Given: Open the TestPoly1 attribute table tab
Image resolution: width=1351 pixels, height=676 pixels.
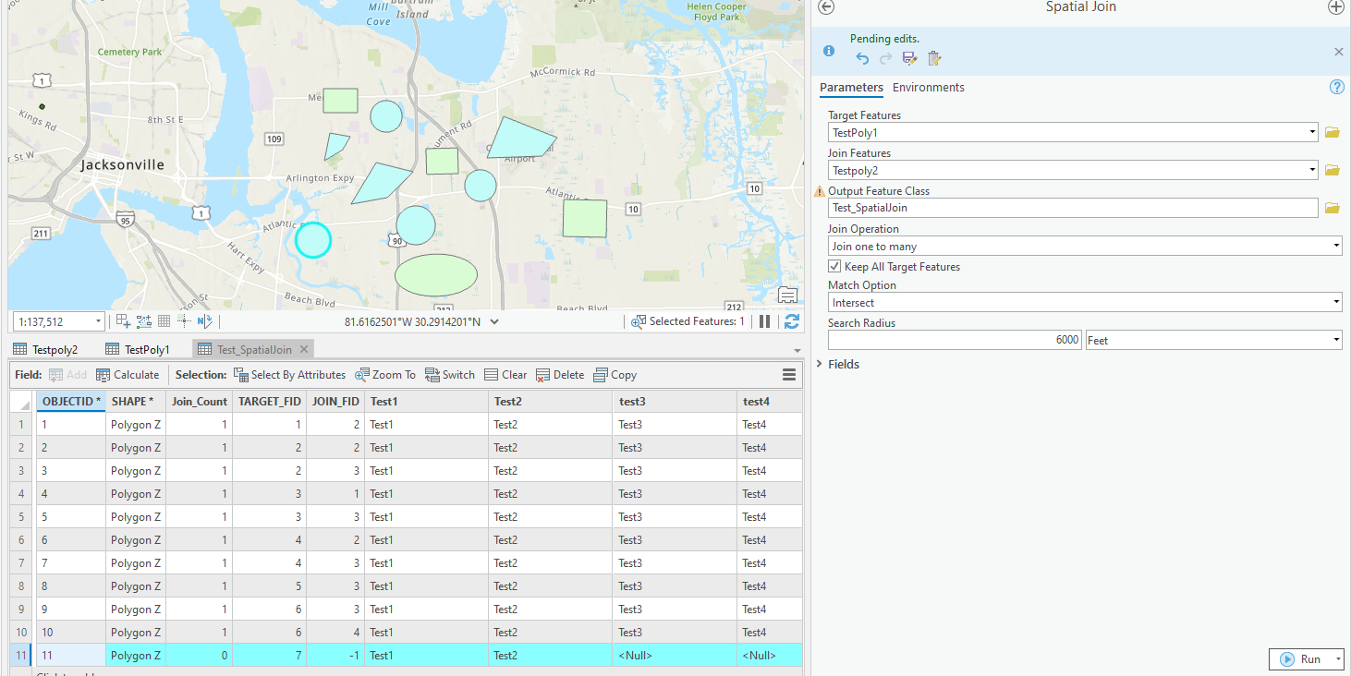Looking at the screenshot, I should 146,349.
